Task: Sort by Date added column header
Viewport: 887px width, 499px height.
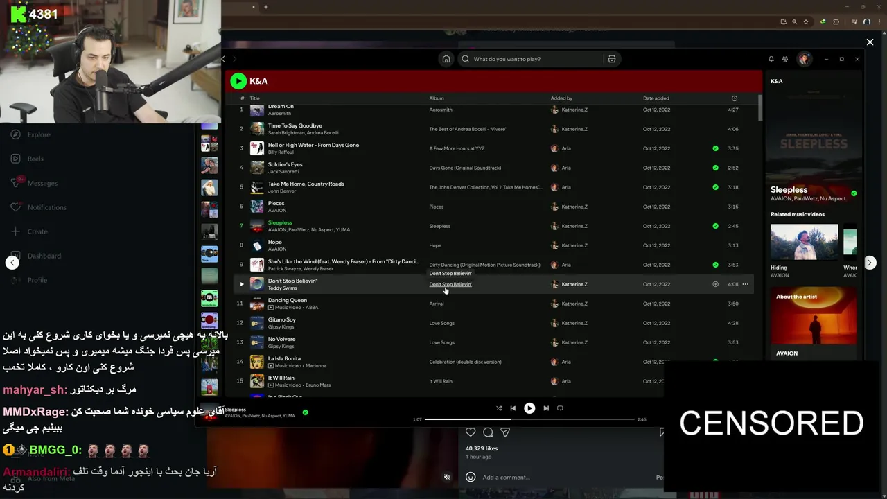Action: pos(656,98)
